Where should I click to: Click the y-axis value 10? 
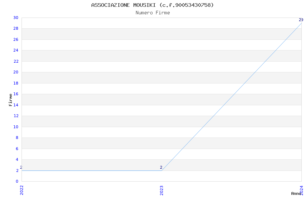(16, 127)
